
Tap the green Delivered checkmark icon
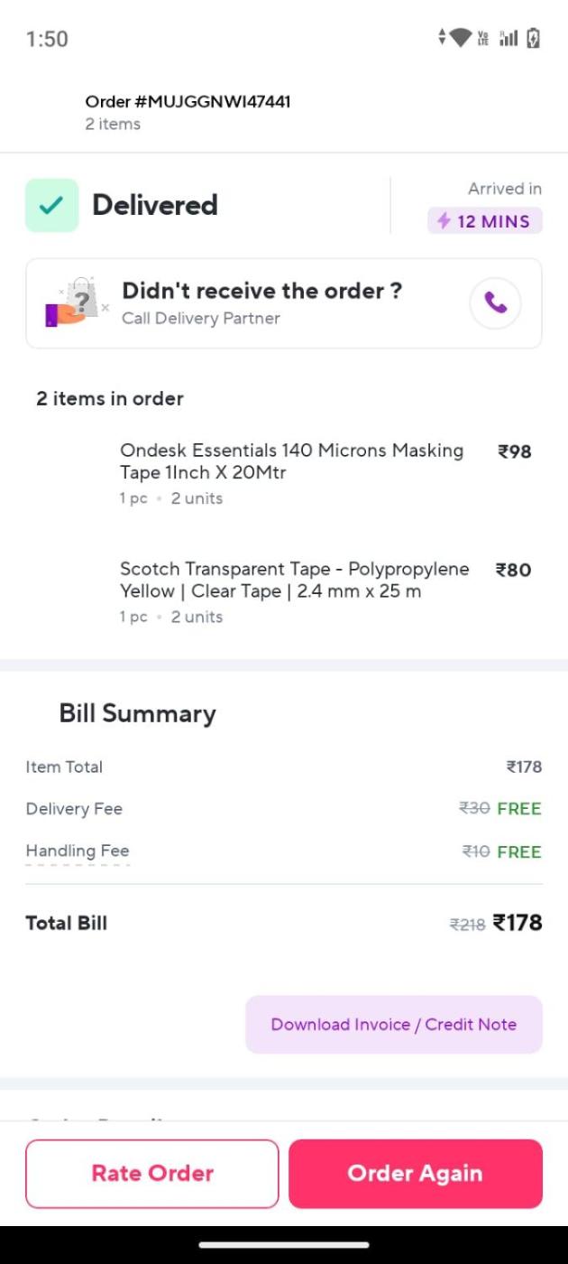(x=51, y=205)
